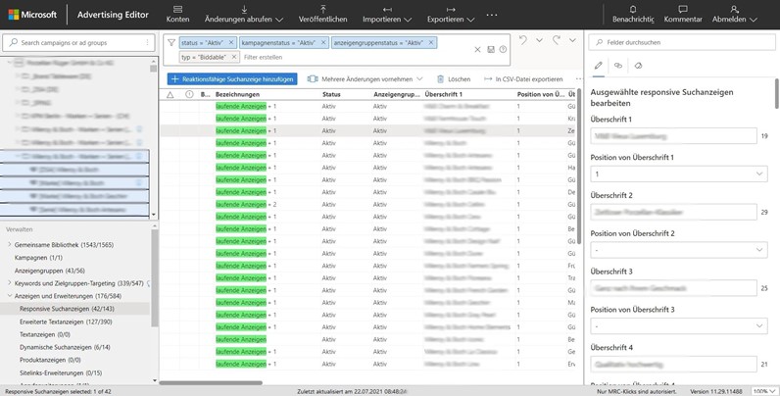Screen dimensions: 780x396
Task: Click In CSV-Datei exportieren
Action: click(523, 79)
